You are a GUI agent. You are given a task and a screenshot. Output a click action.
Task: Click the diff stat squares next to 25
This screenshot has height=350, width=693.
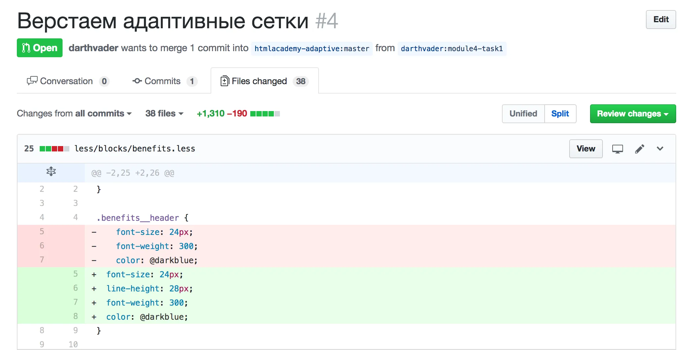(54, 148)
